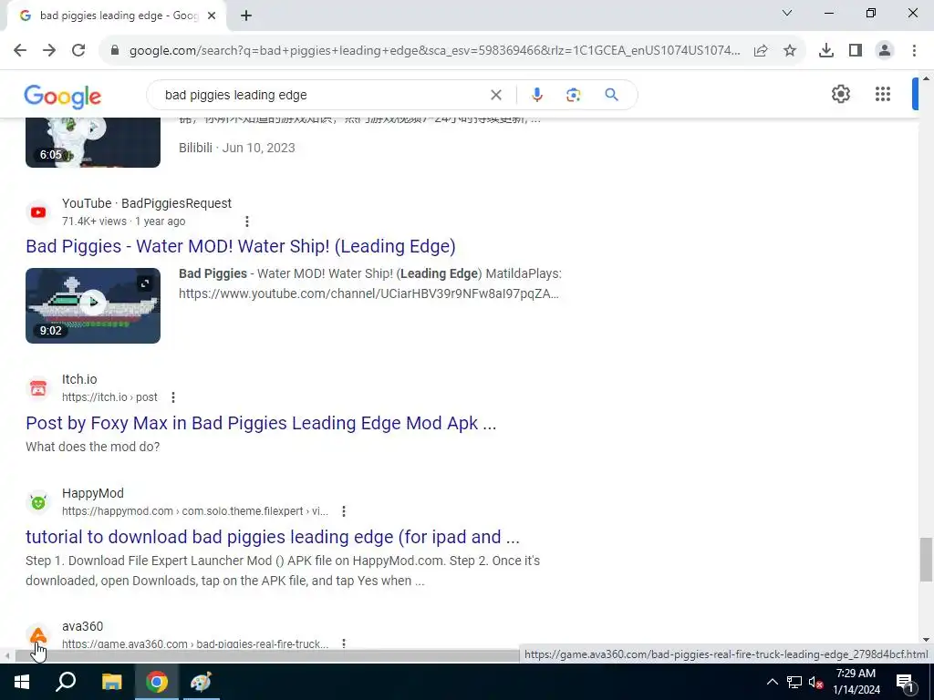Screen dimensions: 934x700
Task: Open more options for HappyMod result
Action: coord(344,511)
